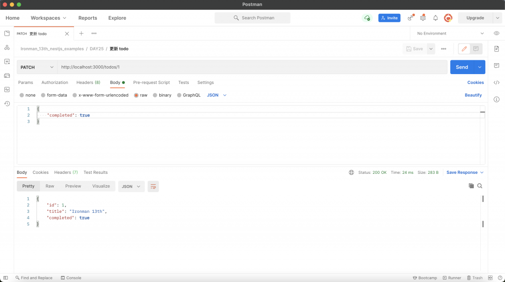Screen dimensions: 505x282
Task: Close the 更新 todo tab
Action: 67,34
